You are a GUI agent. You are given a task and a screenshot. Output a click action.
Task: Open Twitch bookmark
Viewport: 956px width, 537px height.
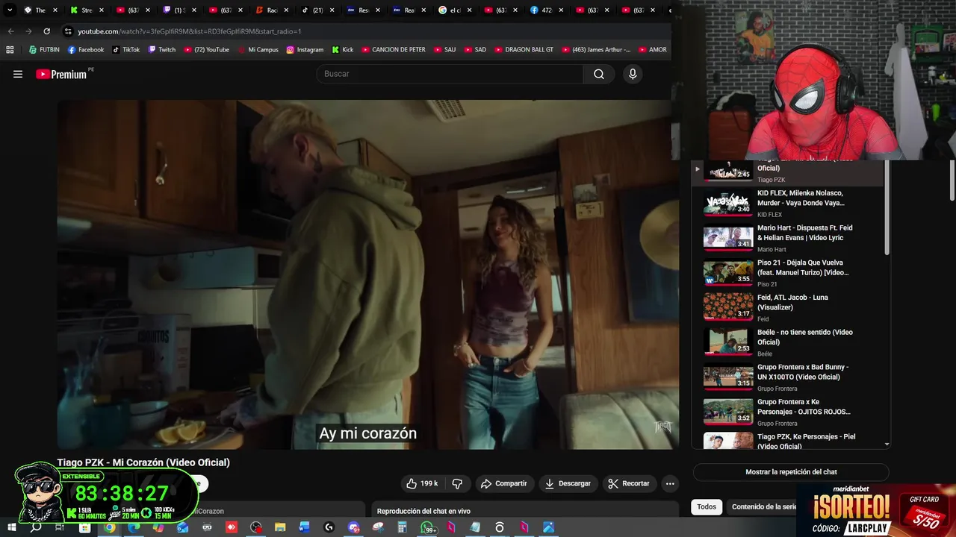coord(162,50)
